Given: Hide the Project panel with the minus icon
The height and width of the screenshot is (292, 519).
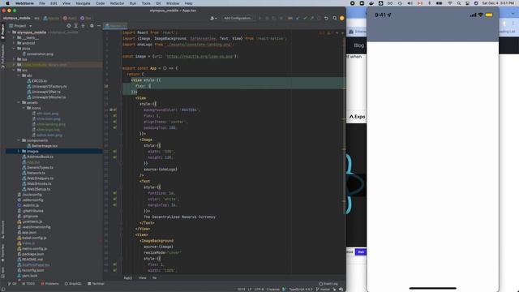Looking at the screenshot, I should (x=99, y=26).
